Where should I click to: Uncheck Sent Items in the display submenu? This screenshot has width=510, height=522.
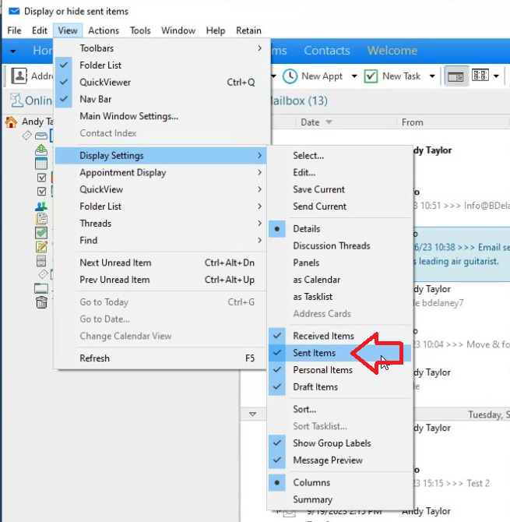point(314,353)
